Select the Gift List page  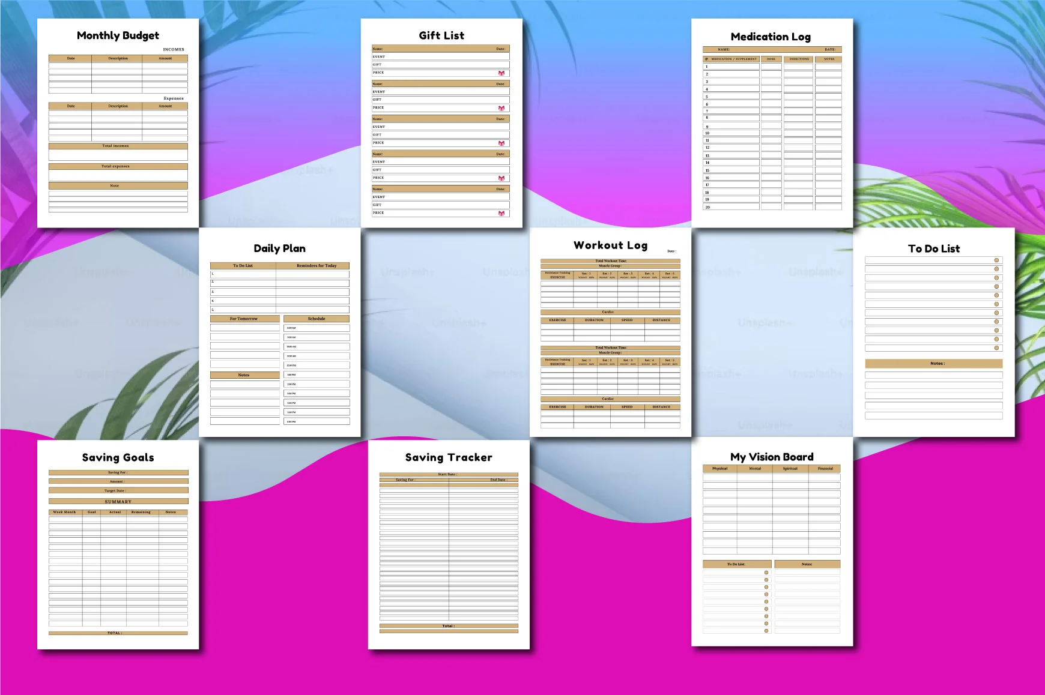pos(441,123)
